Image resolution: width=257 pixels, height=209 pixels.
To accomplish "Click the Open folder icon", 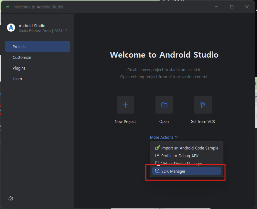I will pos(164,105).
